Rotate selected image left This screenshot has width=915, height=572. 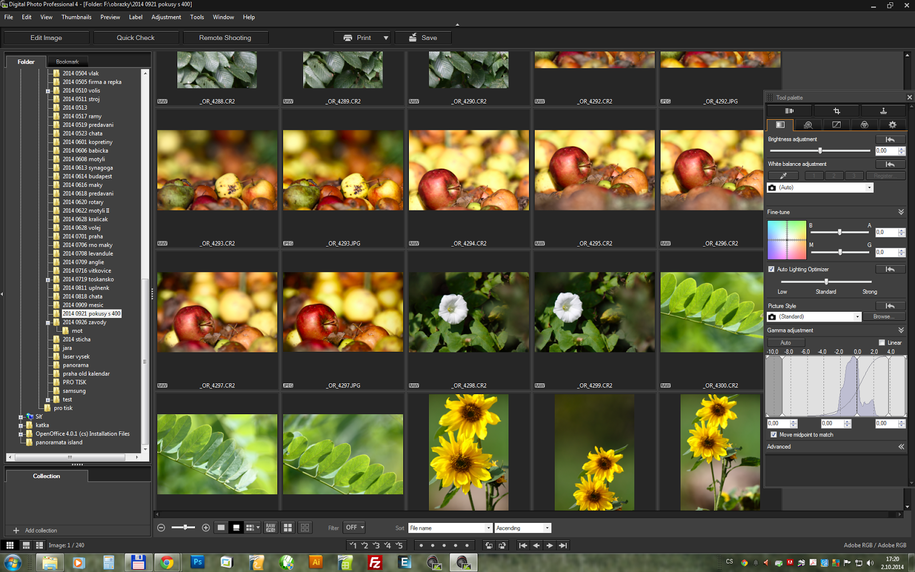tap(488, 546)
